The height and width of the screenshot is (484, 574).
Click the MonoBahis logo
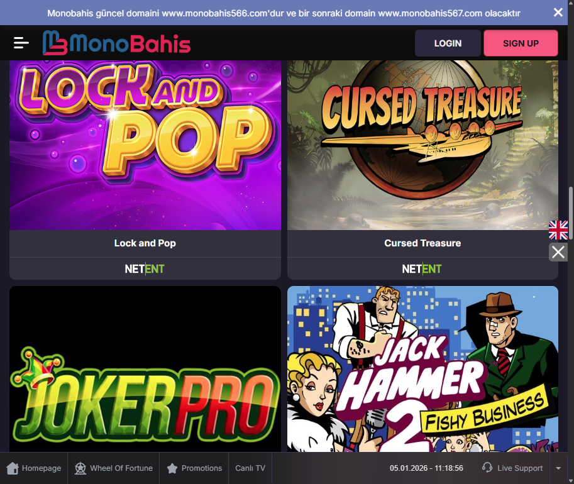[116, 43]
